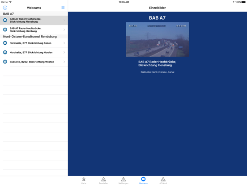Open Nordseite B77 Blickrichtung Norden webcam
The height and width of the screenshot is (185, 247).
click(x=34, y=52)
